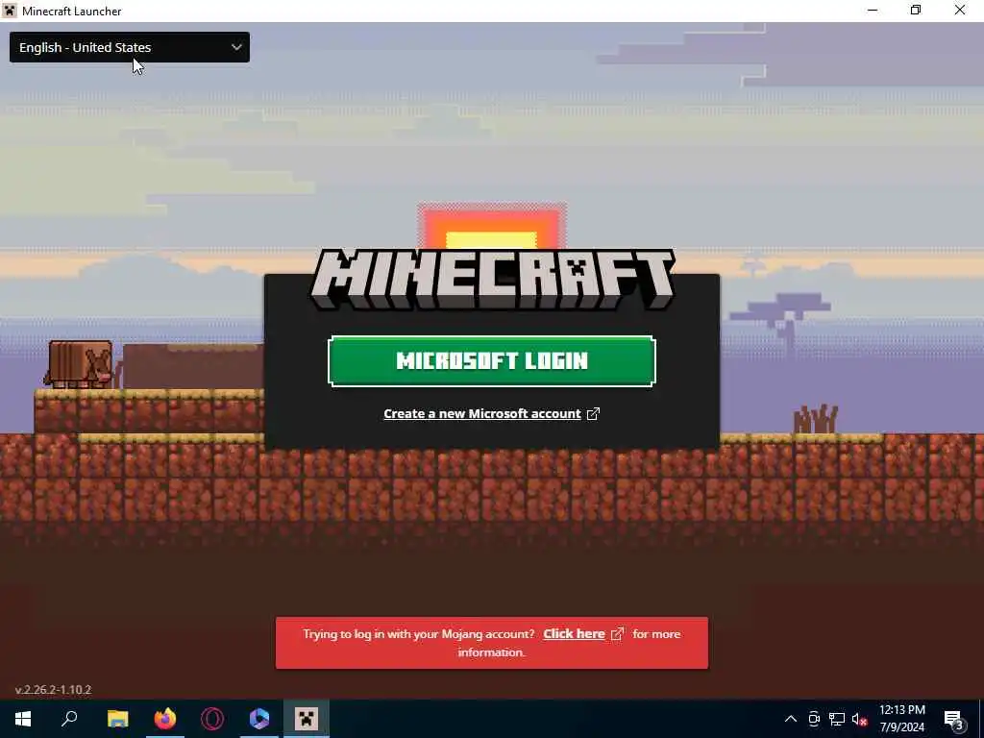Open the Opera browser taskbar icon

pos(212,719)
